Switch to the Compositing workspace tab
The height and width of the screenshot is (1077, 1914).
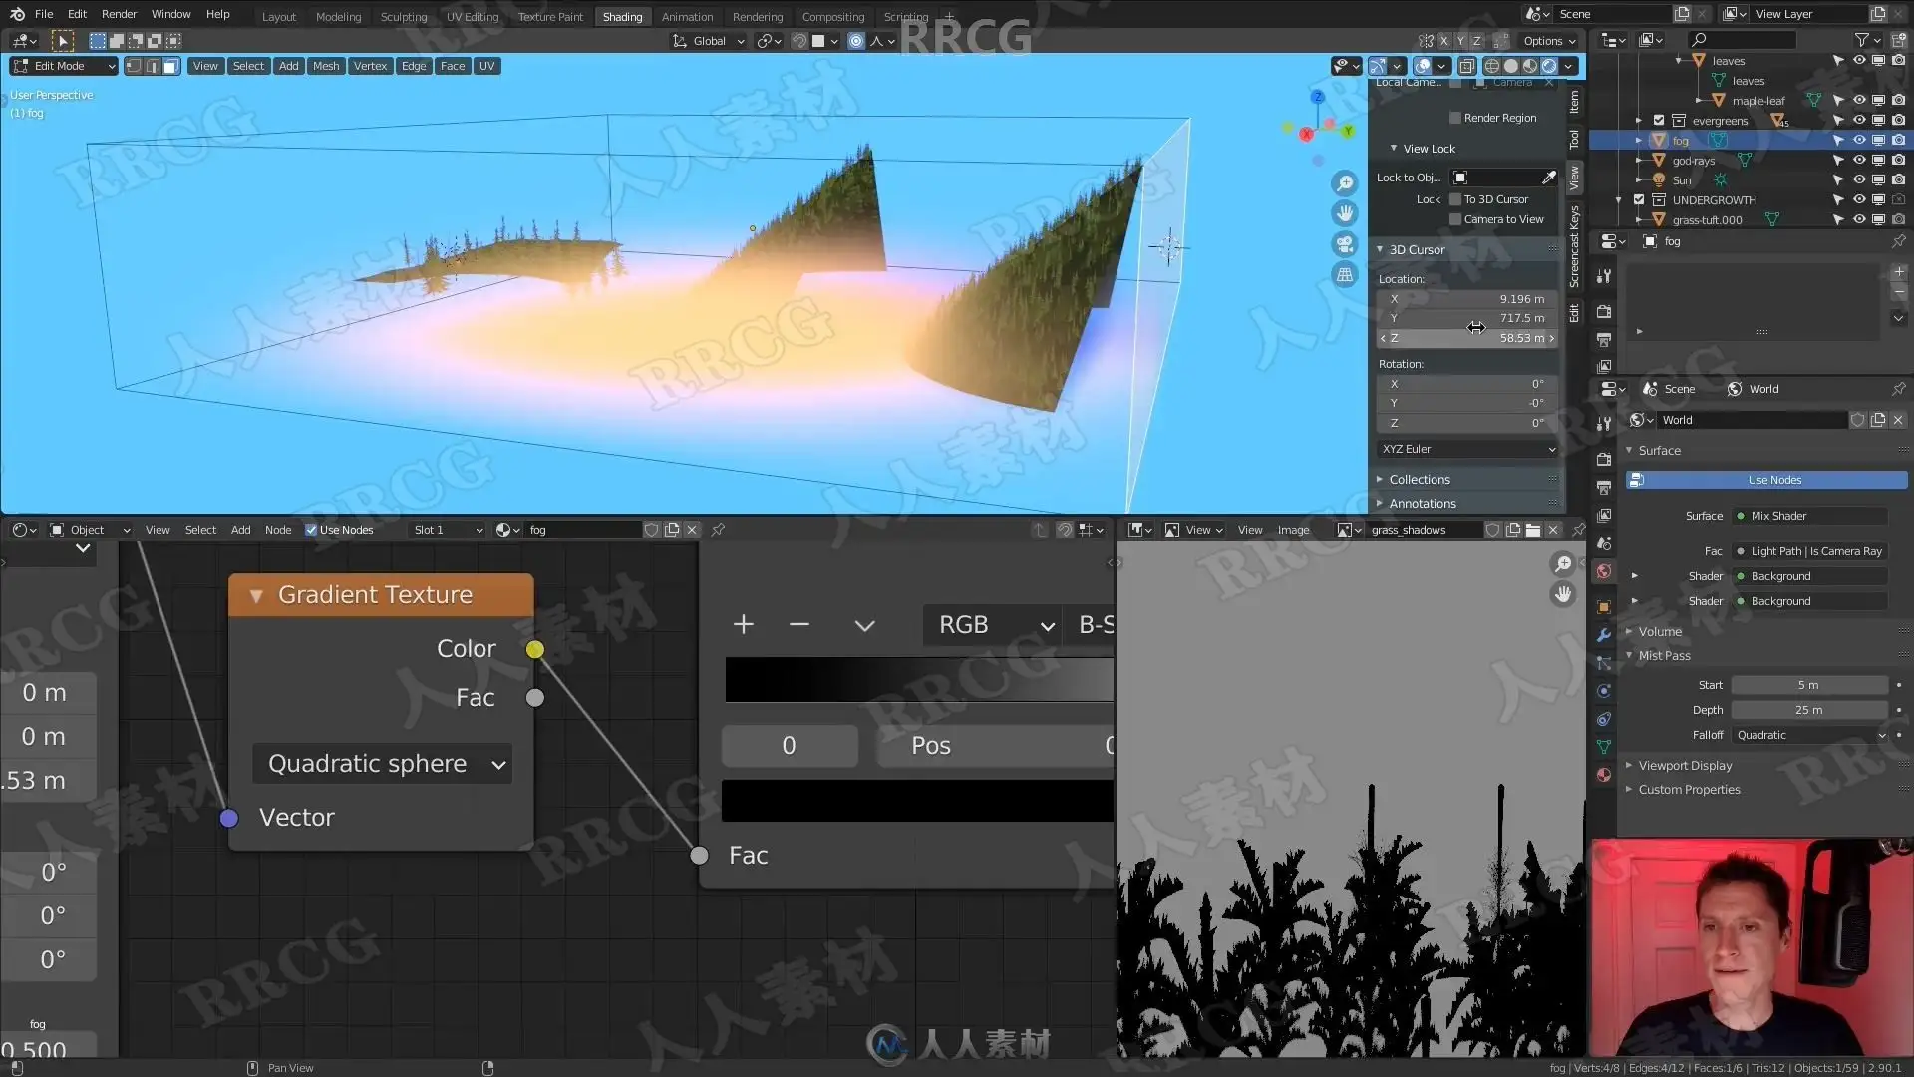click(832, 16)
